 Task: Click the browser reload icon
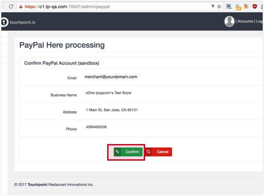click(x=11, y=7)
